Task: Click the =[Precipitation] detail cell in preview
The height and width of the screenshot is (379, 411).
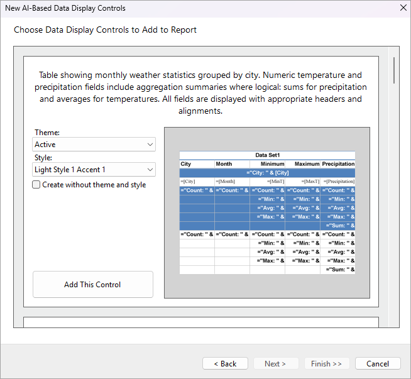Action: pyautogui.click(x=337, y=182)
